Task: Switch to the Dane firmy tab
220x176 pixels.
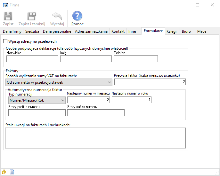Action: (12, 31)
